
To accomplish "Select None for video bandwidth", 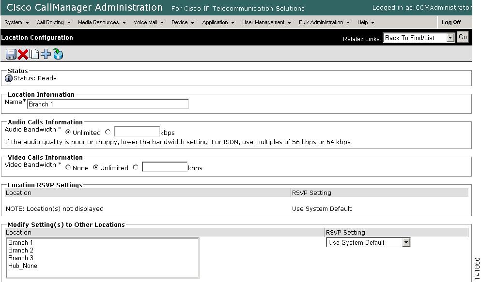I will click(68, 167).
